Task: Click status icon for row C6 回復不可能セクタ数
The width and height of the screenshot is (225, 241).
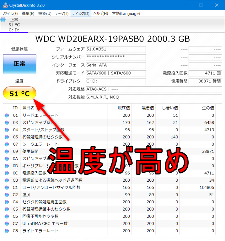Action: point(6,217)
